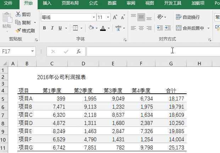The height and width of the screenshot is (153, 220).
Task: Switch to View (视图) tab
Action: [150, 3]
